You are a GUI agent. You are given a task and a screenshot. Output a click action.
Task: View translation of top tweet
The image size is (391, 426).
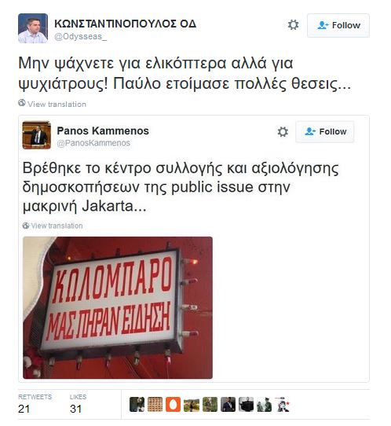[57, 105]
